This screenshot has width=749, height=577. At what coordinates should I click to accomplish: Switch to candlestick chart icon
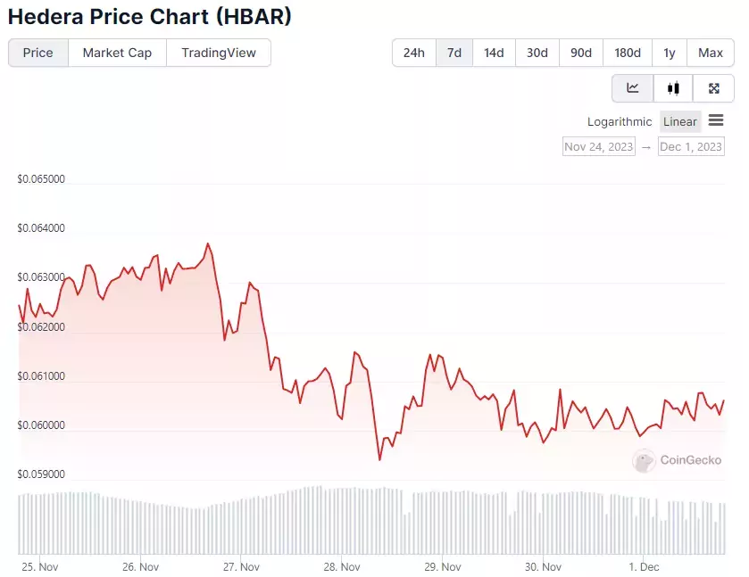coord(673,88)
